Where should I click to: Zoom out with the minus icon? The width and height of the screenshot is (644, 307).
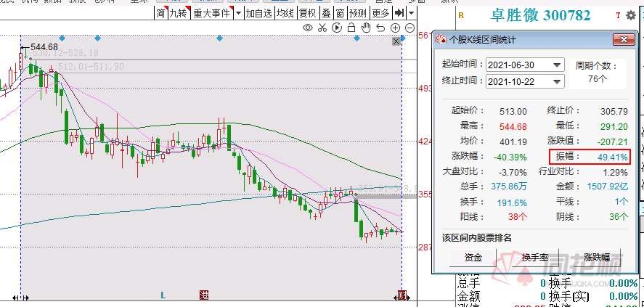click(x=409, y=28)
